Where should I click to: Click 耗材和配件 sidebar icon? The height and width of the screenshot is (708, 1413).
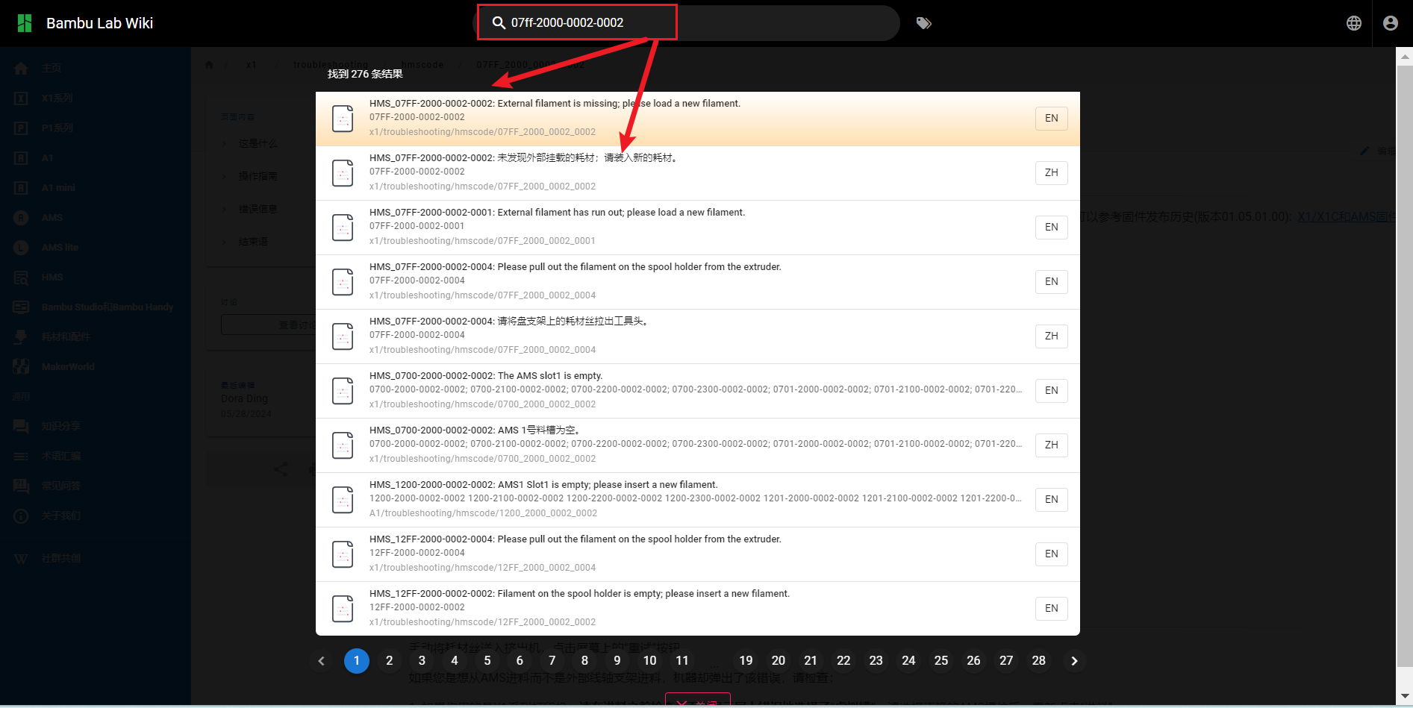(x=21, y=337)
